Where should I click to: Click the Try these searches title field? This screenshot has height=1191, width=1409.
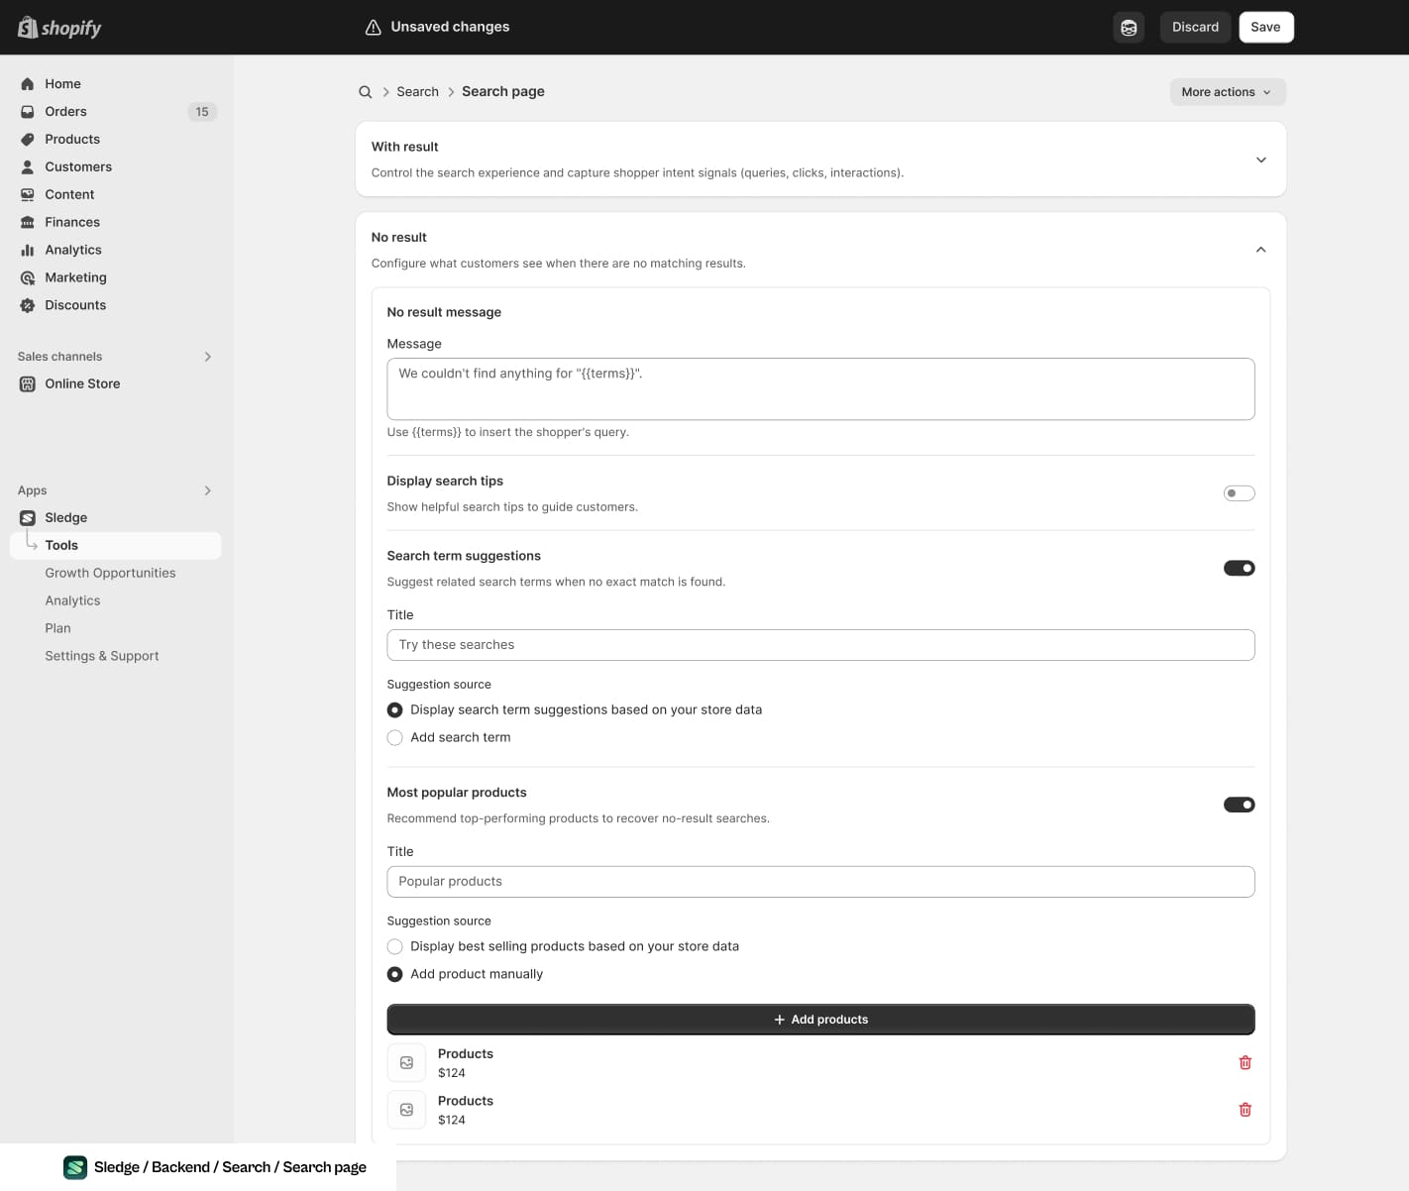pos(820,645)
